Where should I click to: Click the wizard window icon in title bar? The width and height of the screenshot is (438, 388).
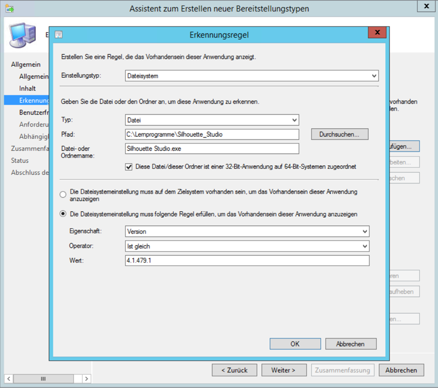tap(9, 9)
